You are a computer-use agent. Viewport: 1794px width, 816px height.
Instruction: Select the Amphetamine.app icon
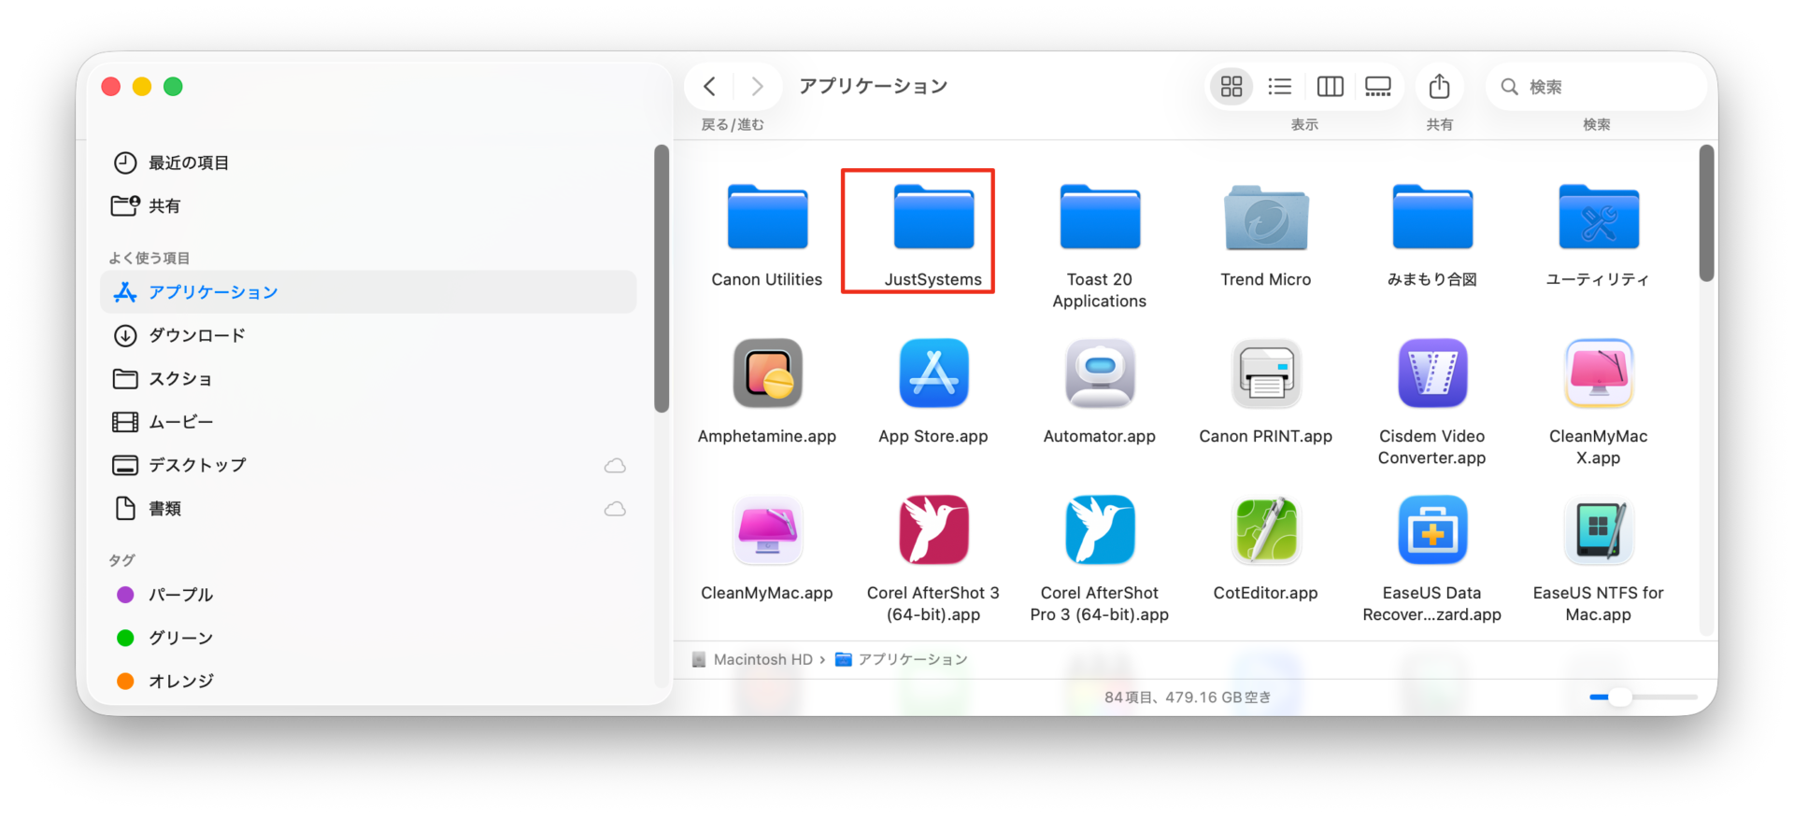[x=767, y=373]
